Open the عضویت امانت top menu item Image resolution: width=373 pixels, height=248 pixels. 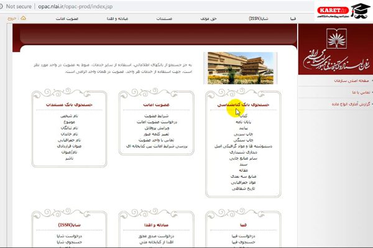67,19
